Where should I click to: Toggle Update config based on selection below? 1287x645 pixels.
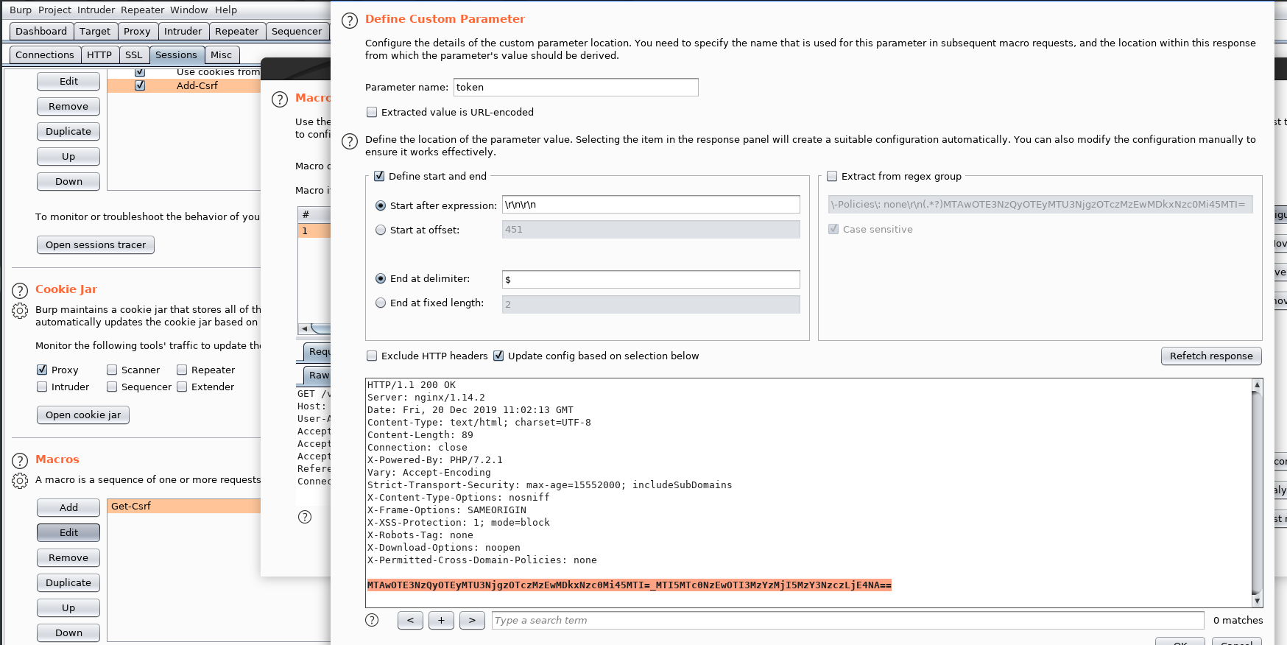tap(498, 356)
